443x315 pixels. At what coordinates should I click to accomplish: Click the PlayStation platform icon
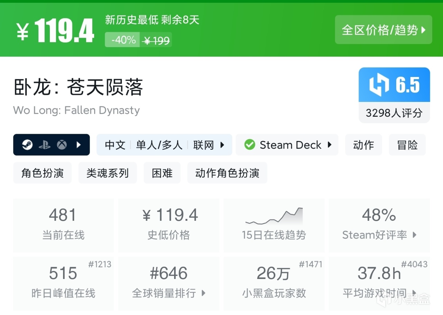(x=45, y=145)
